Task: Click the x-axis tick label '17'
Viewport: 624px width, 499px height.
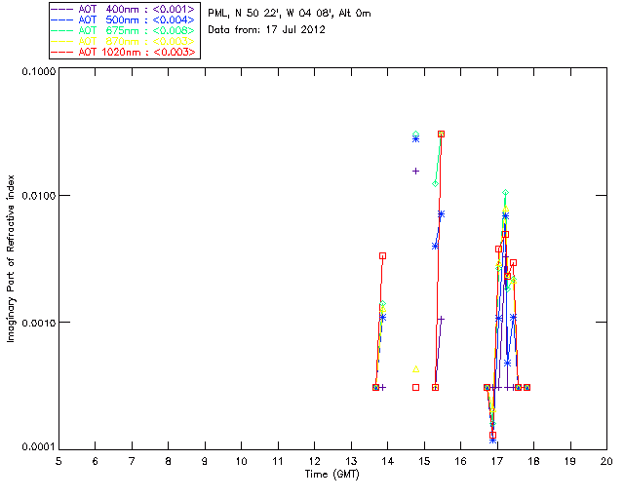Action: [497, 461]
